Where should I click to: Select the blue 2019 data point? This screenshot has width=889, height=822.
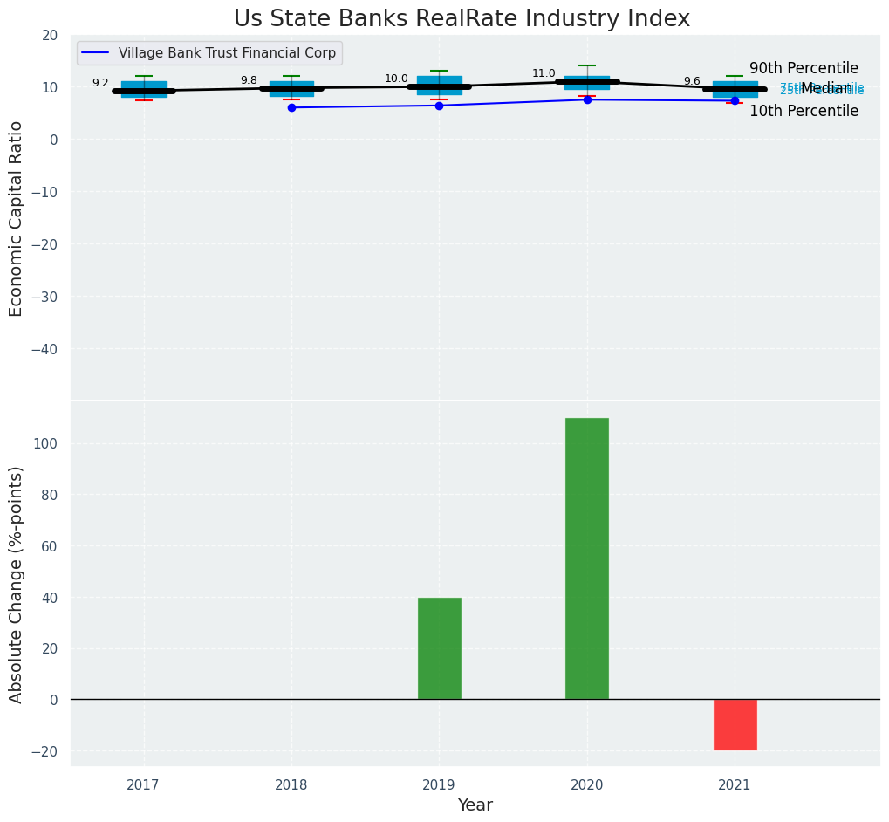coord(439,106)
